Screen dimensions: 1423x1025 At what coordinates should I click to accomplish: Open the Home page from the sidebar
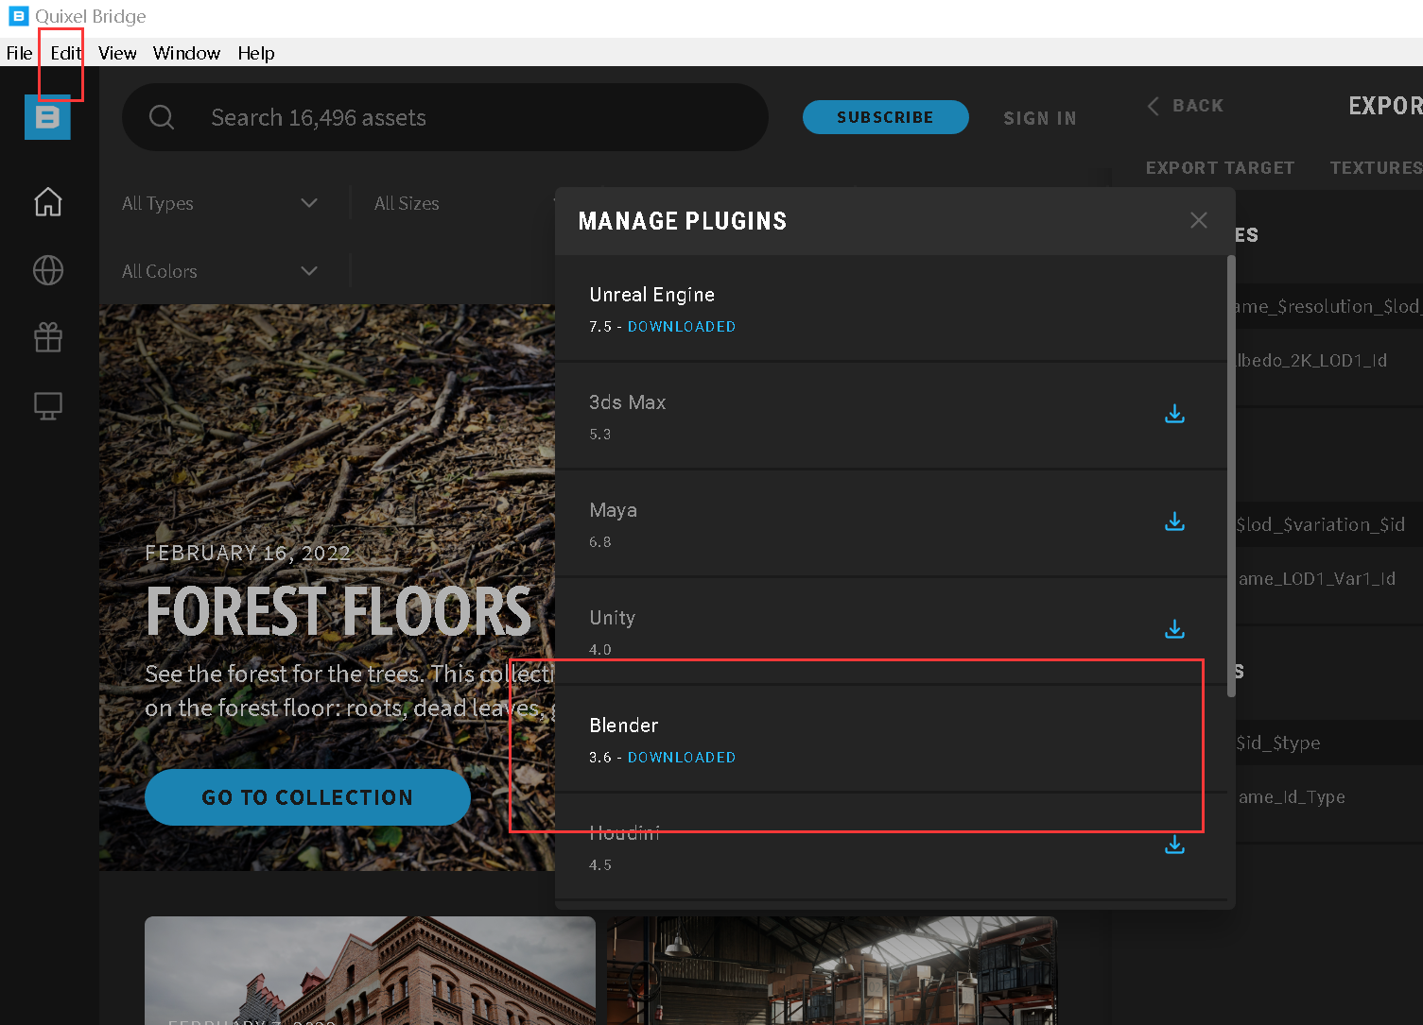tap(48, 202)
